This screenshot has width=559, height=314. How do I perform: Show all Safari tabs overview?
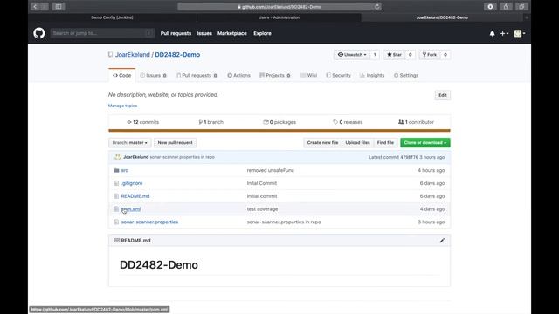[x=521, y=6]
